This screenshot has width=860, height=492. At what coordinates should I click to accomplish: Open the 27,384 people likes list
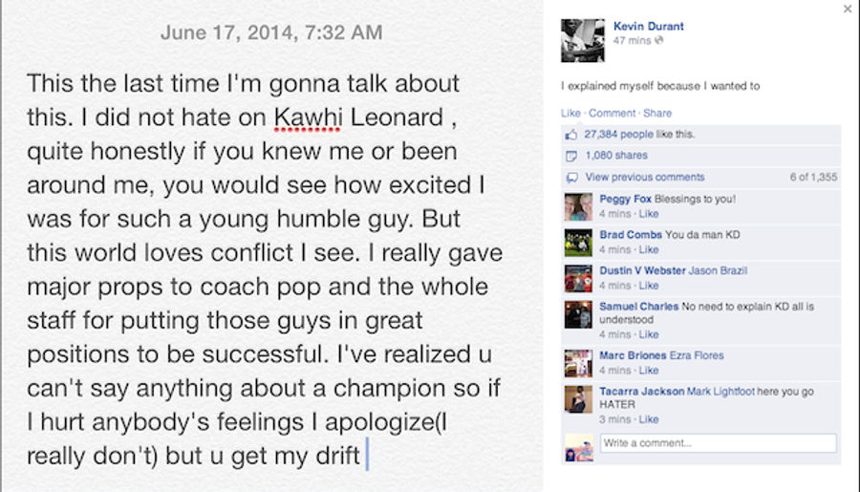tap(618, 135)
